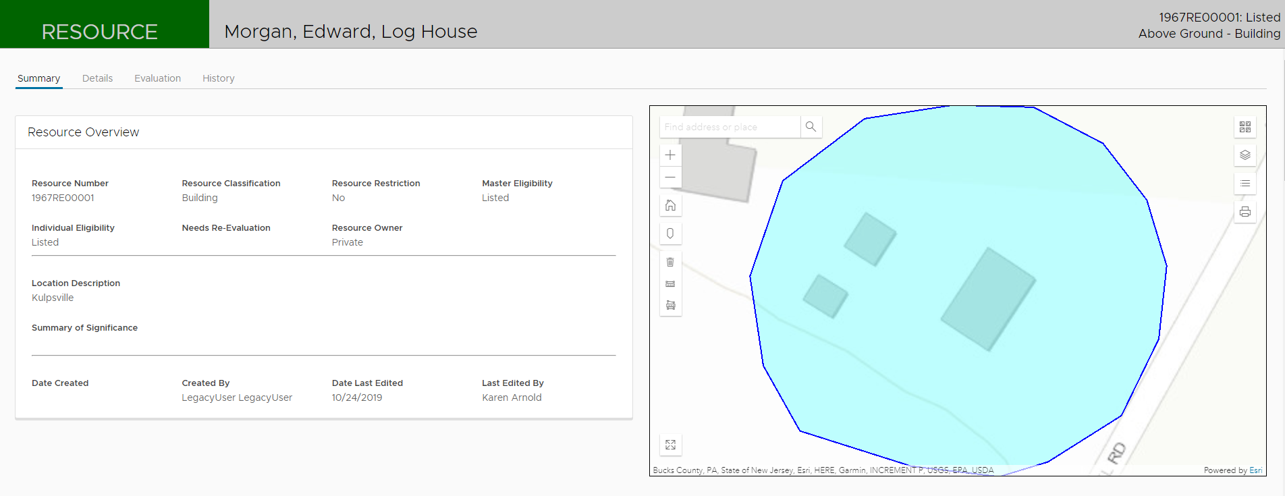Select the Summary tab

38,78
